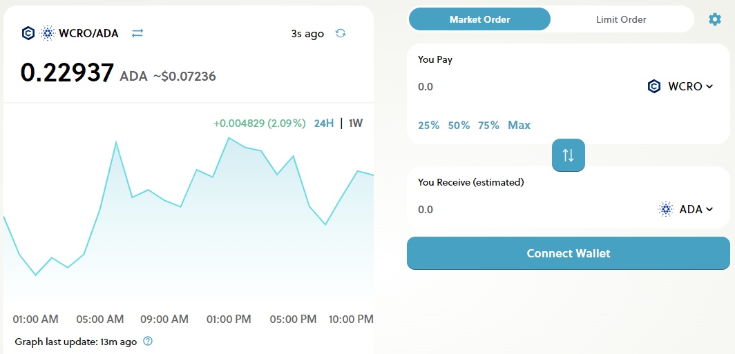735x354 pixels.
Task: Click the 3s ago timestamp
Action: tap(307, 34)
